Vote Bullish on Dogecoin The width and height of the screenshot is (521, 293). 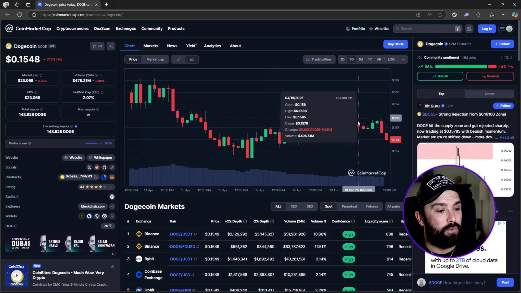[440, 76]
